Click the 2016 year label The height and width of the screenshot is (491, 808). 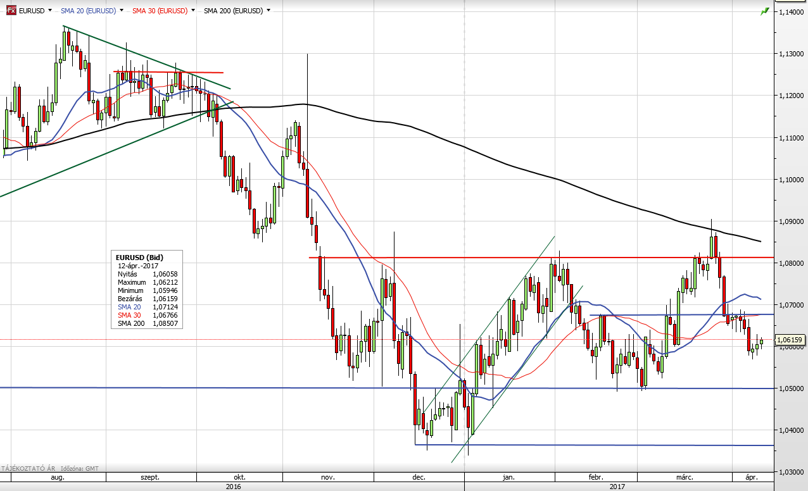pyautogui.click(x=232, y=487)
